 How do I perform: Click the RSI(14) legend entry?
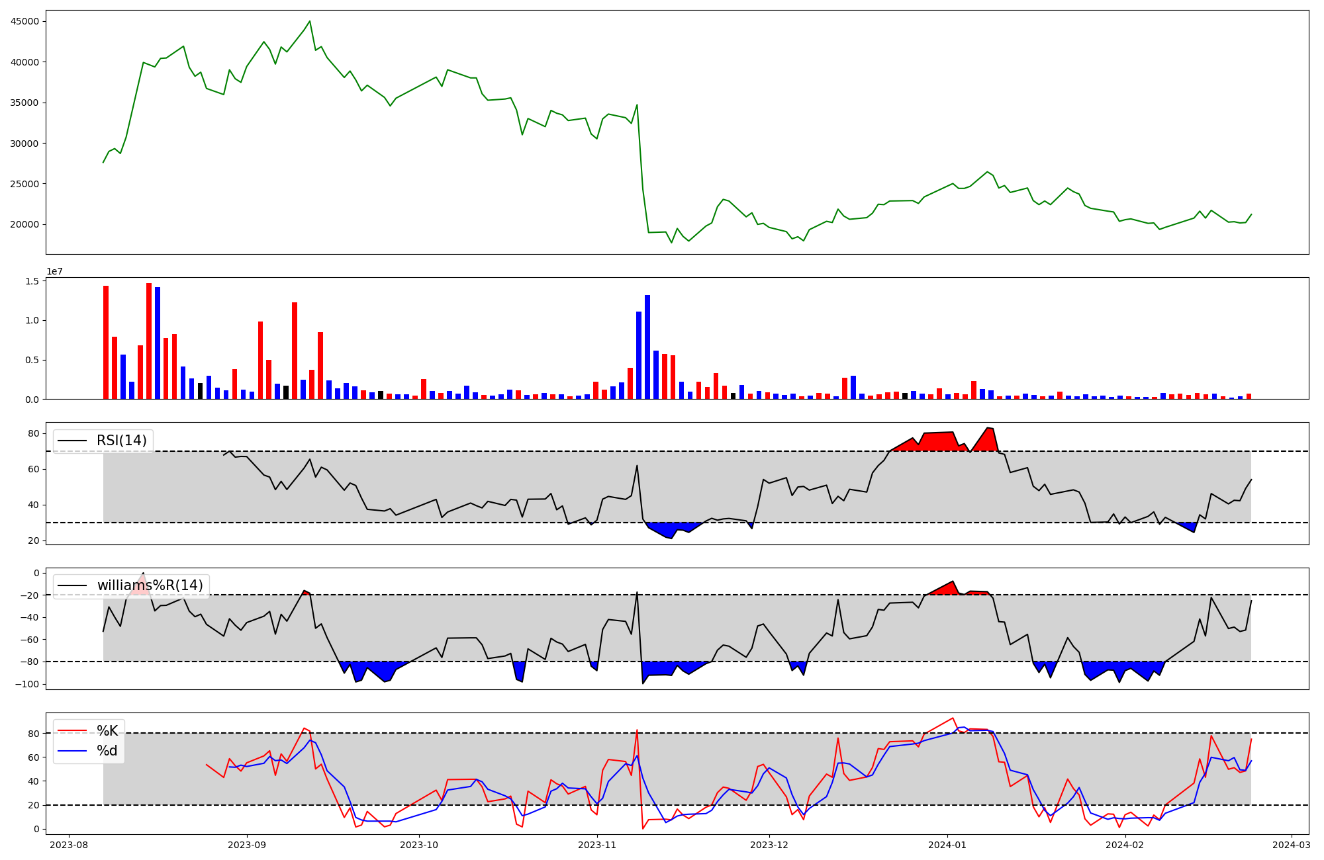tap(121, 441)
